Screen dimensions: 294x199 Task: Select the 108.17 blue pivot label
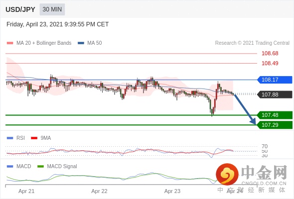[x=275, y=80]
